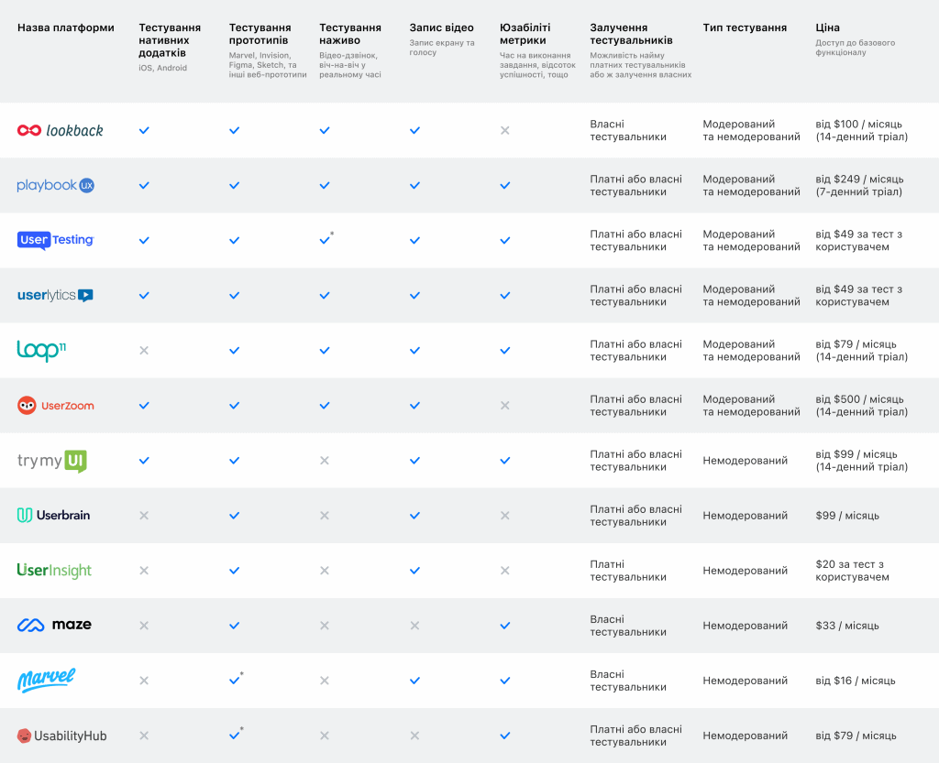The height and width of the screenshot is (763, 939).
Task: Click the UserTesting logo
Action: 56,240
